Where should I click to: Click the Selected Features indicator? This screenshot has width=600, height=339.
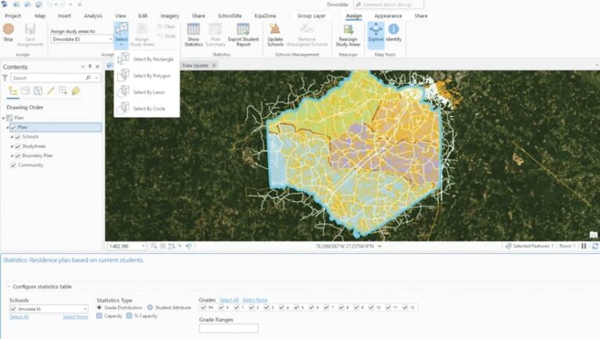[x=530, y=246]
